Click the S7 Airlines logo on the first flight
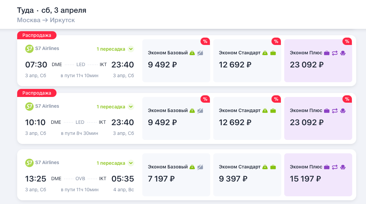This screenshot has height=204, width=366. 29,48
